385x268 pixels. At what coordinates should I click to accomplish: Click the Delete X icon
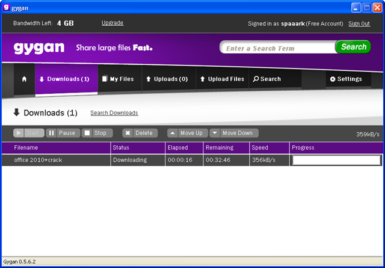(128, 133)
